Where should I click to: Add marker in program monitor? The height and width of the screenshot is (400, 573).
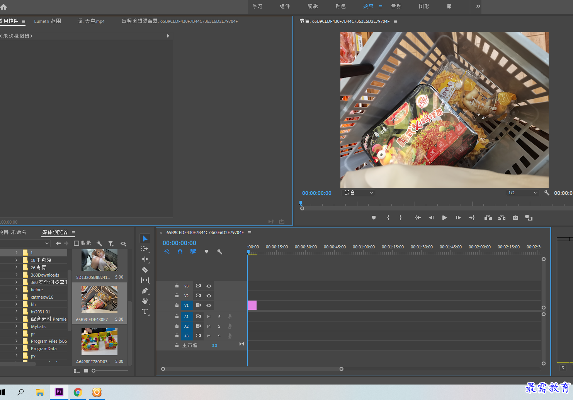tap(374, 218)
